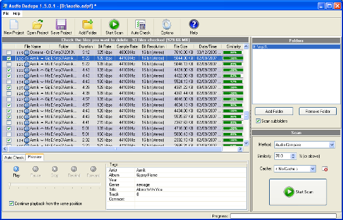Click the Stop playback control
This screenshot has width=343, height=220.
(x=55, y=169)
